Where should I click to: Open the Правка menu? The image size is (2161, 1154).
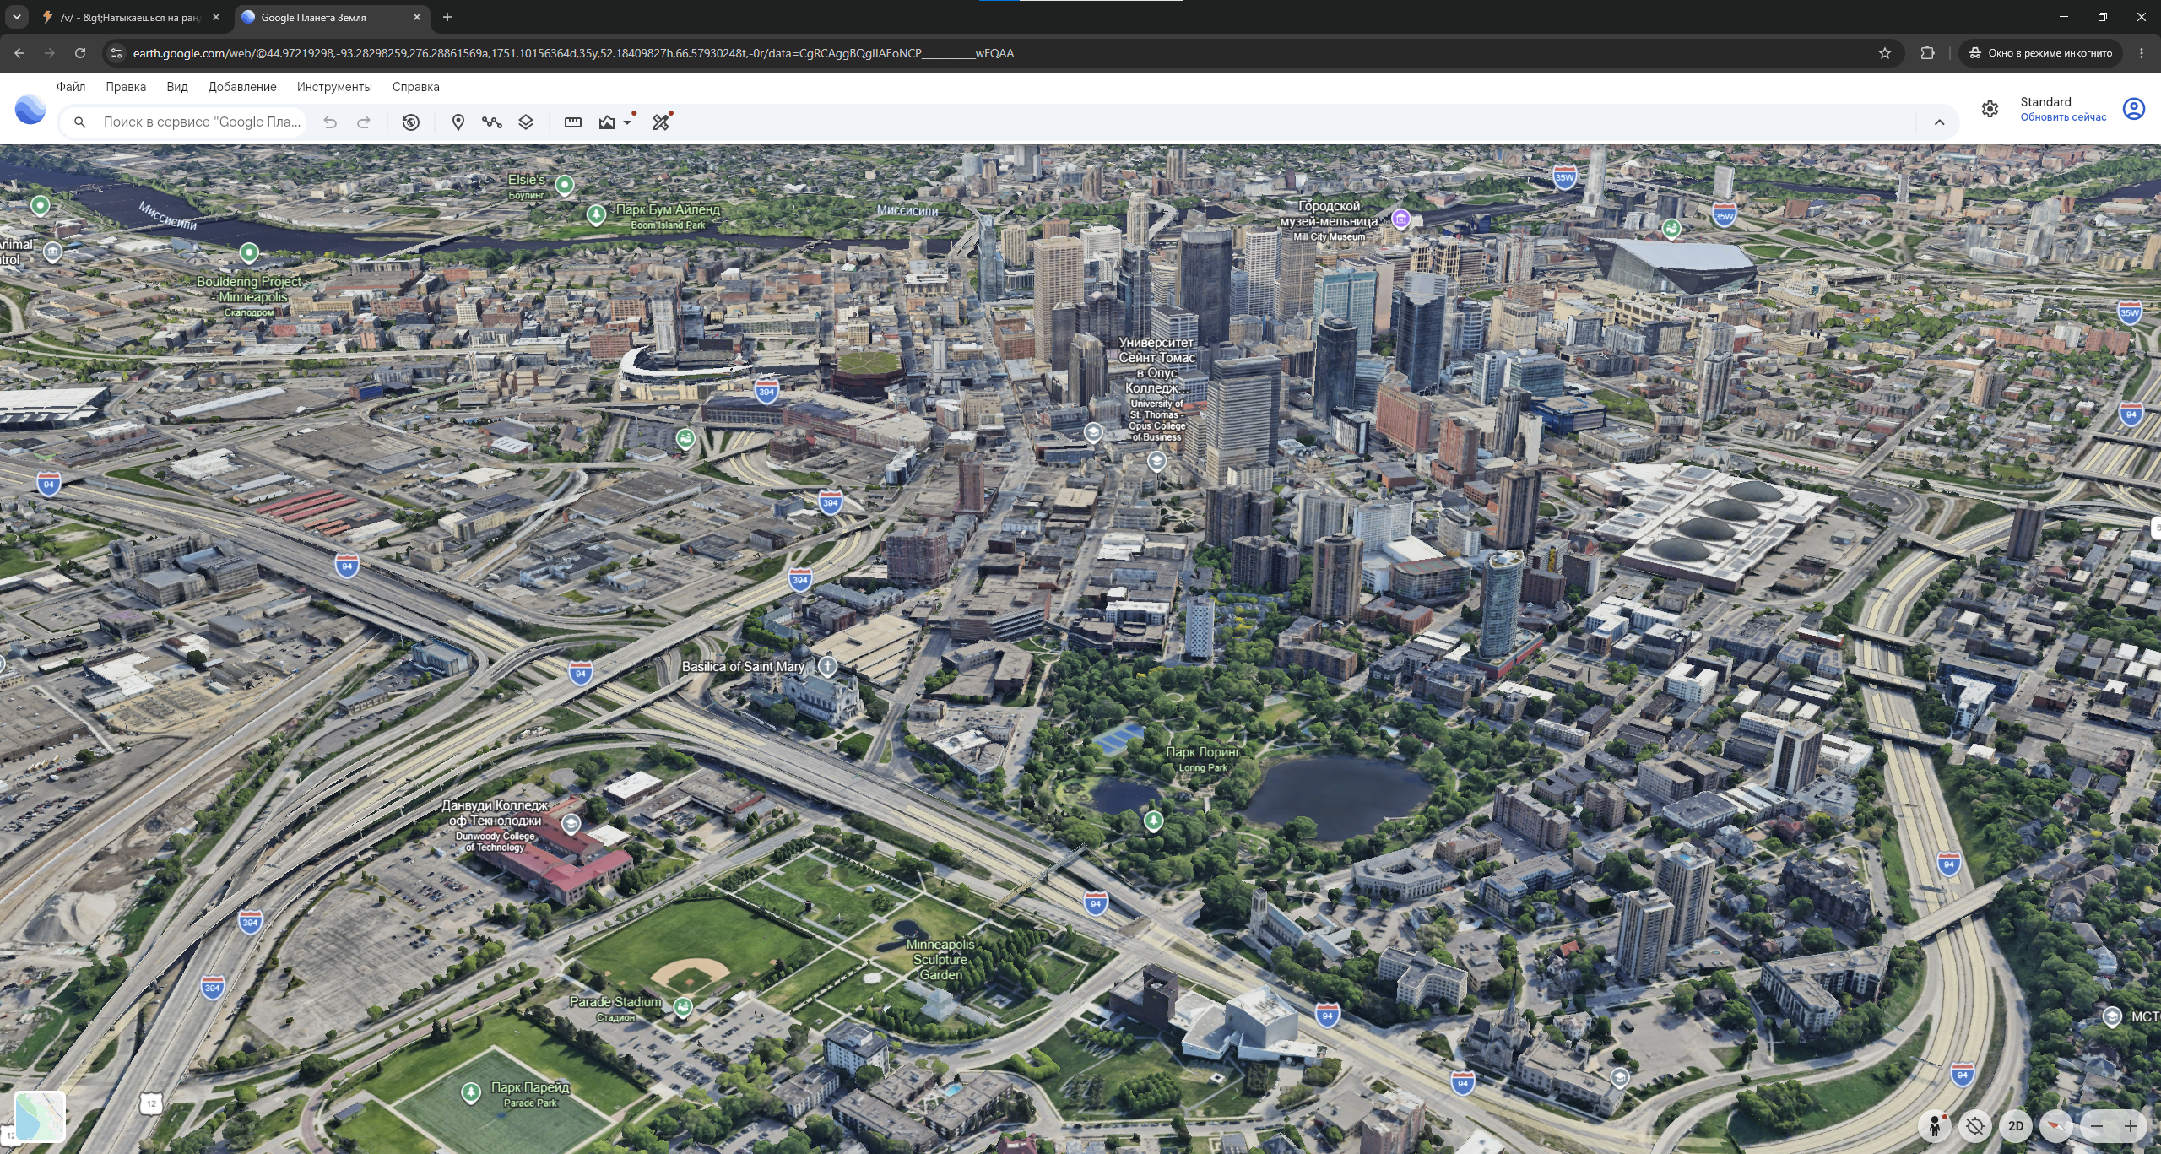click(126, 87)
